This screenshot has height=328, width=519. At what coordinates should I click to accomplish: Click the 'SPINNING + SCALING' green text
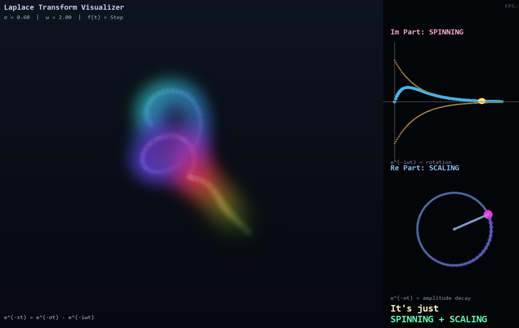(x=439, y=319)
